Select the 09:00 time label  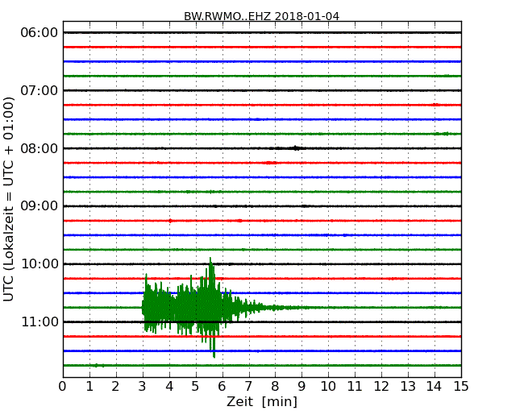click(x=40, y=206)
